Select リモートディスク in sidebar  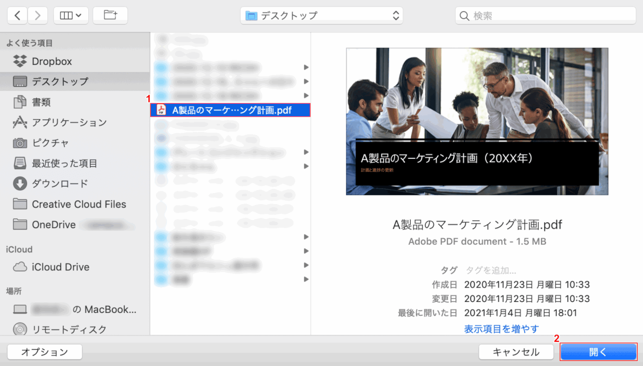pos(69,329)
